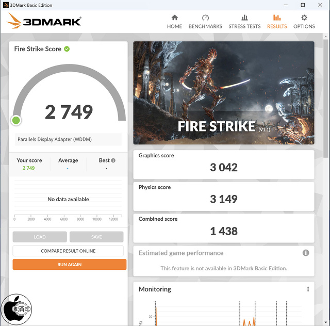The image size is (330, 326).
Task: Click the No data available chart text
Action: point(68,199)
